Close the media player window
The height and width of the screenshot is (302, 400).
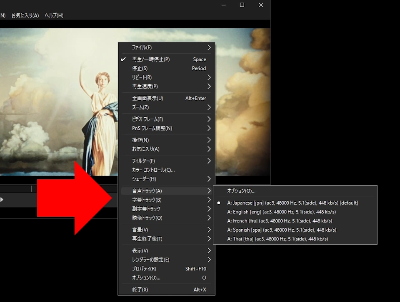point(261,5)
